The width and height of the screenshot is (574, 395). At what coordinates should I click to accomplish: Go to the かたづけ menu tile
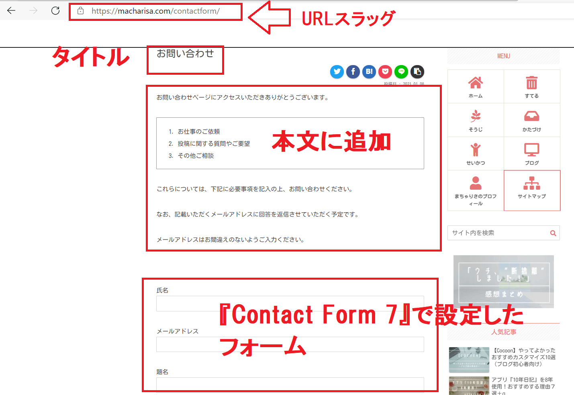(x=531, y=120)
